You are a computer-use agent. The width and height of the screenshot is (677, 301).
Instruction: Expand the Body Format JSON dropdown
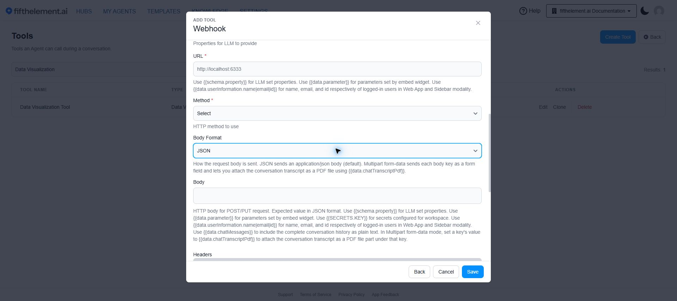click(x=337, y=151)
